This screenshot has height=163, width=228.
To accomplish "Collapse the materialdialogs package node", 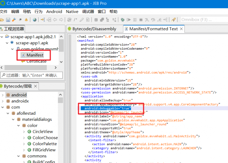I will click(13, 119).
